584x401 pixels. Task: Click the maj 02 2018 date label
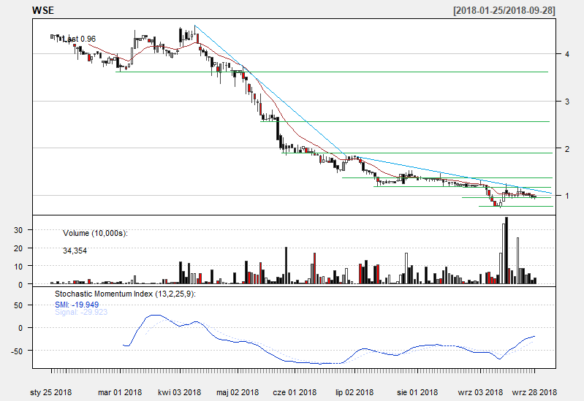point(238,392)
